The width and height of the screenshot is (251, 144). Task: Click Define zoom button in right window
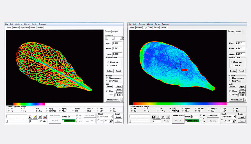point(233,71)
